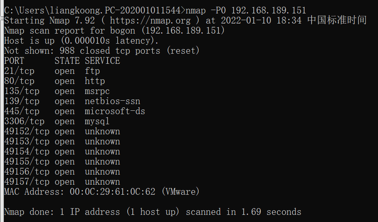
Task: Click the 49155/tcp port row
Action: point(62,162)
